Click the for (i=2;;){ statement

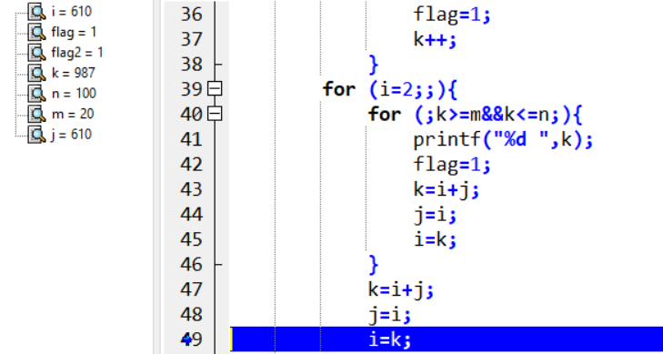(x=390, y=90)
